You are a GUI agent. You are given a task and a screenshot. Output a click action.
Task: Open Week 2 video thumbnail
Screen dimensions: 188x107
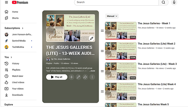[x=121, y=51]
